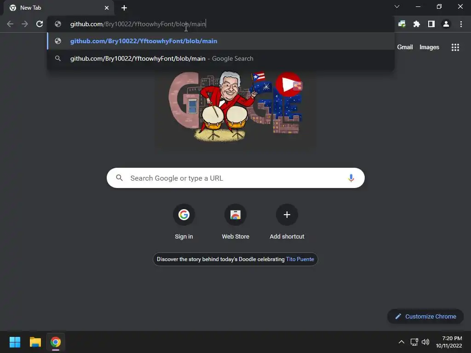Open the three-dot Chrome menu

[461, 24]
